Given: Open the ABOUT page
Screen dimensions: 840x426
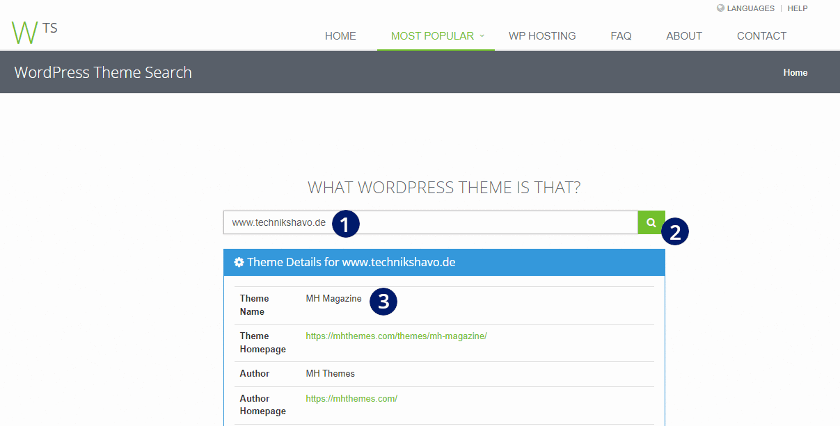Looking at the screenshot, I should click(x=684, y=36).
